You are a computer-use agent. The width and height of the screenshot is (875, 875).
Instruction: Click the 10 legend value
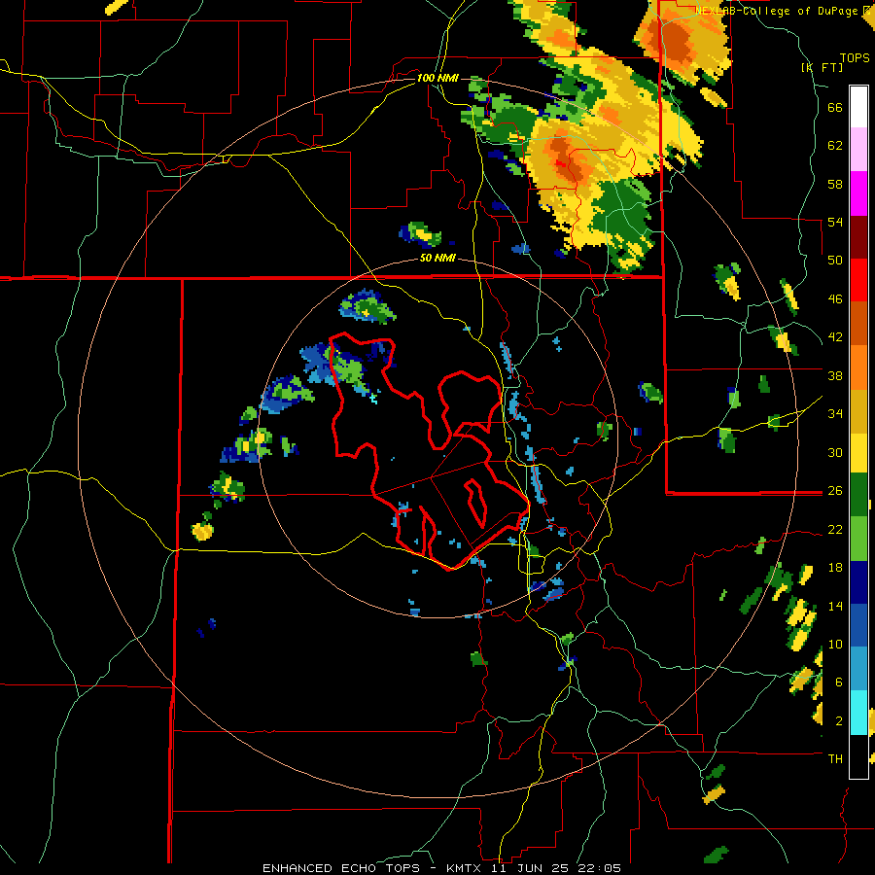(835, 644)
